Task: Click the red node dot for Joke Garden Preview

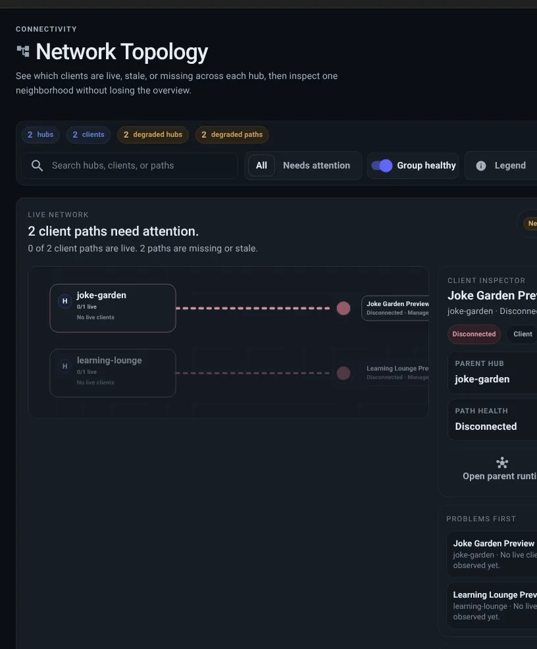Action: coord(343,307)
